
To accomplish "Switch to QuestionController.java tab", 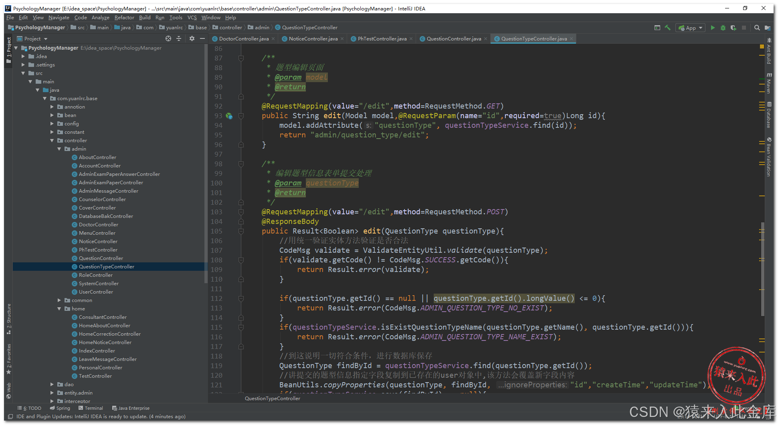I will (x=454, y=39).
